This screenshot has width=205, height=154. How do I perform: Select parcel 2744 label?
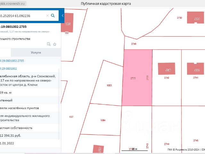(x=167, y=144)
